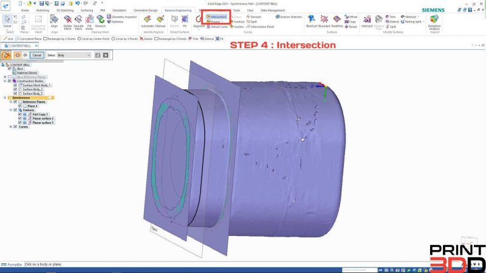The image size is (486, 273).
Task: Open the Surfacing ribbon tab
Action: point(87,10)
